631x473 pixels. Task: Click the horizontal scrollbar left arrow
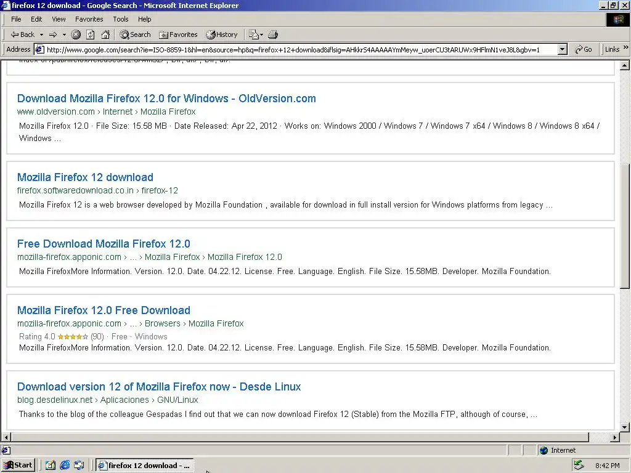(x=6, y=437)
